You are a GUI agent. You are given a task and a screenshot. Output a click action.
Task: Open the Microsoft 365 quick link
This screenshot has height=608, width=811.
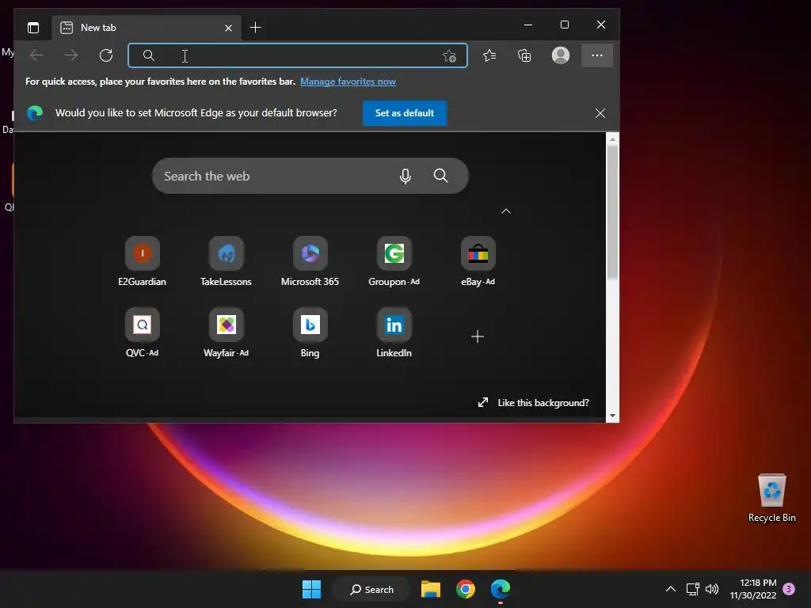(310, 261)
